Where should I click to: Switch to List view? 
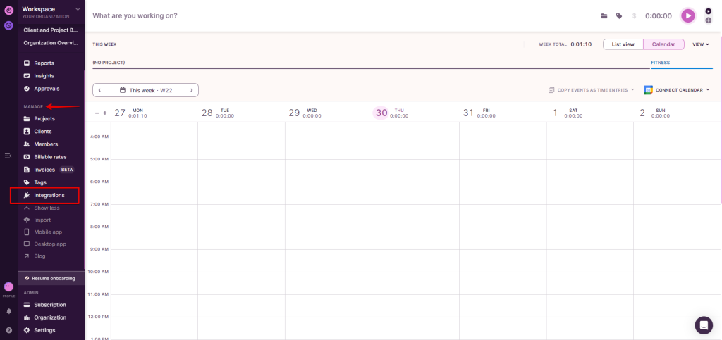(623, 44)
